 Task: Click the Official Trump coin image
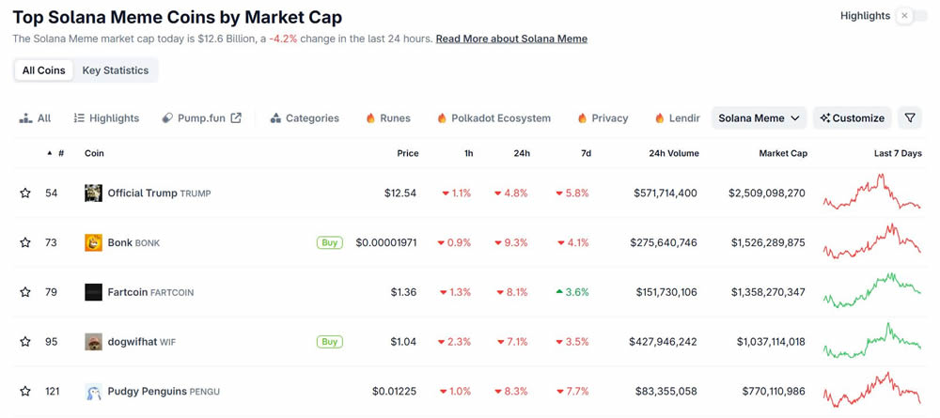coord(93,194)
